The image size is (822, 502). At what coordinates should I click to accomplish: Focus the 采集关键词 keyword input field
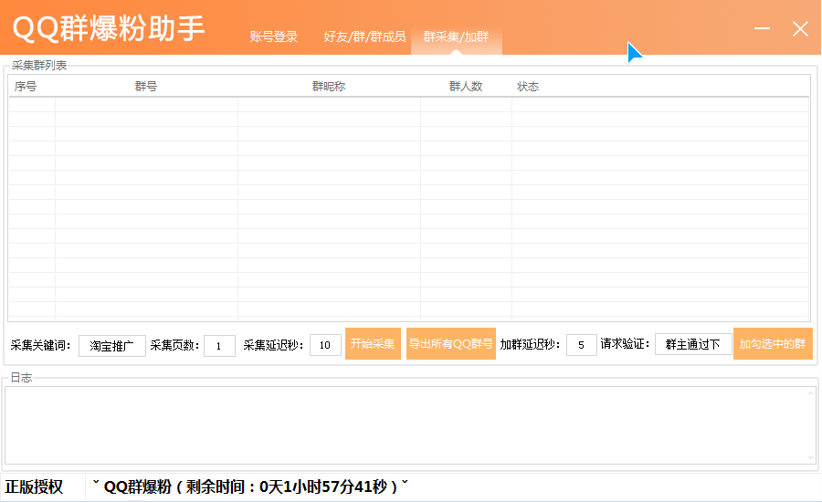[112, 345]
